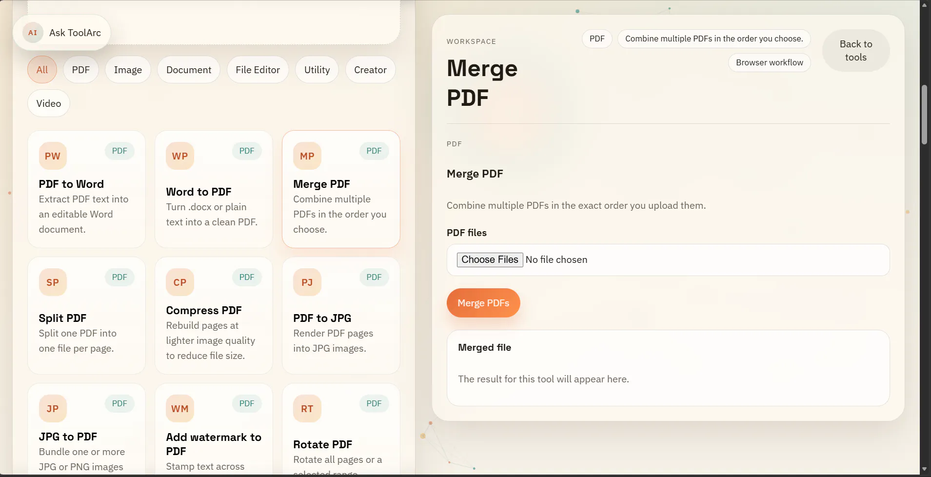Click the page vertical scrollbar thumb
Screen dimensions: 931x477
[x=924, y=115]
